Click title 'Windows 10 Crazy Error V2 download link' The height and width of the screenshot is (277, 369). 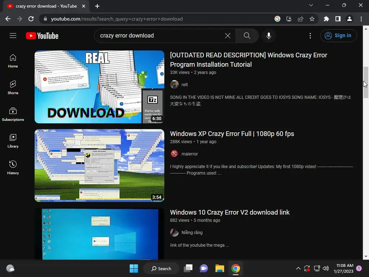click(230, 212)
